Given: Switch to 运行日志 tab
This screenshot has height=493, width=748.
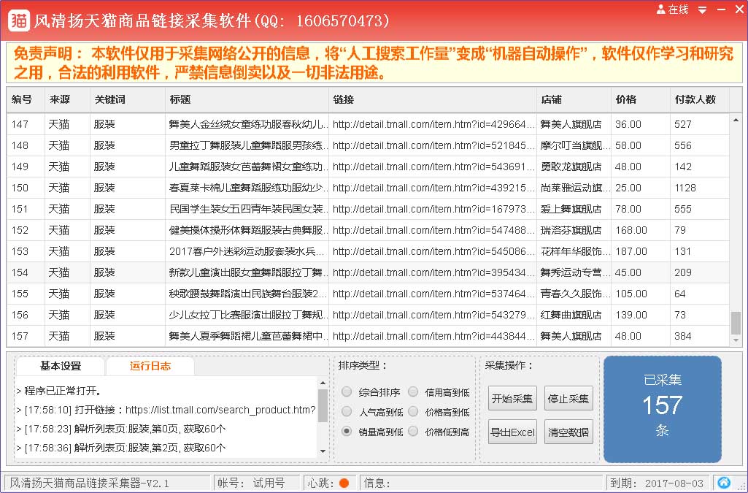Looking at the screenshot, I should (x=150, y=366).
